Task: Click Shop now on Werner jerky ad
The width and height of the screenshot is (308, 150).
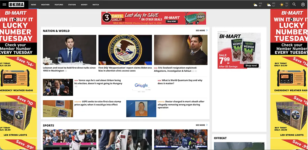Action: pyautogui.click(x=251, y=65)
